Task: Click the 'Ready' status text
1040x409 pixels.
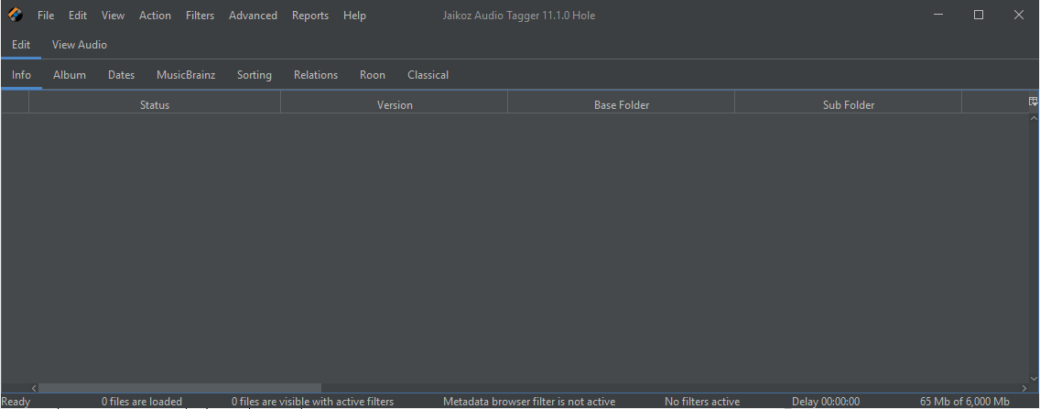Action: (16, 402)
